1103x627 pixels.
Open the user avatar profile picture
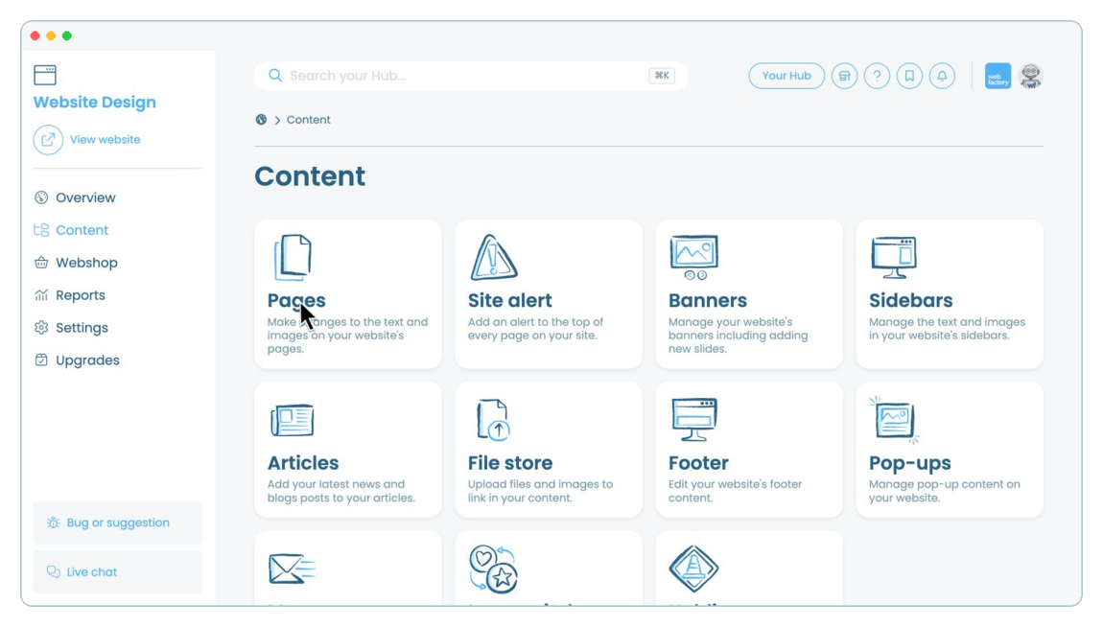point(1030,76)
